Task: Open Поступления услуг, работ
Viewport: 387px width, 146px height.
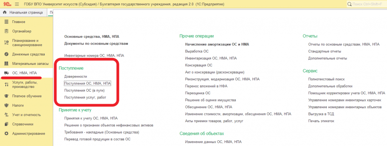Action: click(x=85, y=97)
